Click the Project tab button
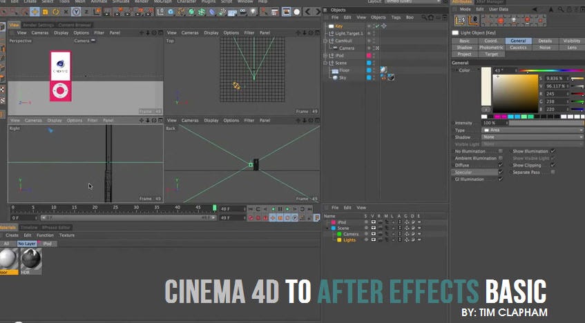 point(465,54)
